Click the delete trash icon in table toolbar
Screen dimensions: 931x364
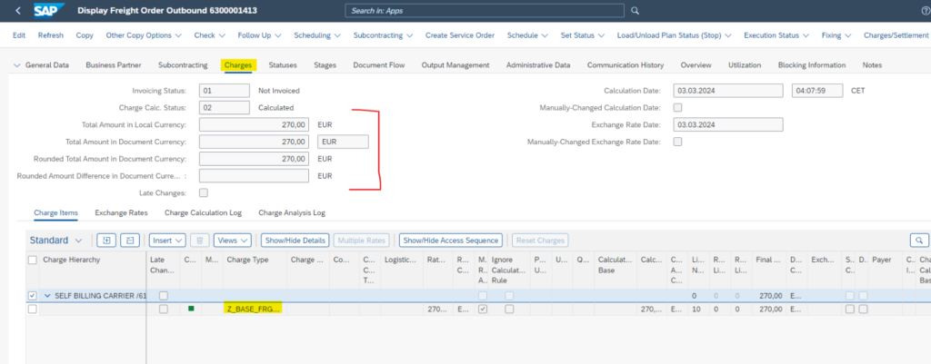click(200, 240)
